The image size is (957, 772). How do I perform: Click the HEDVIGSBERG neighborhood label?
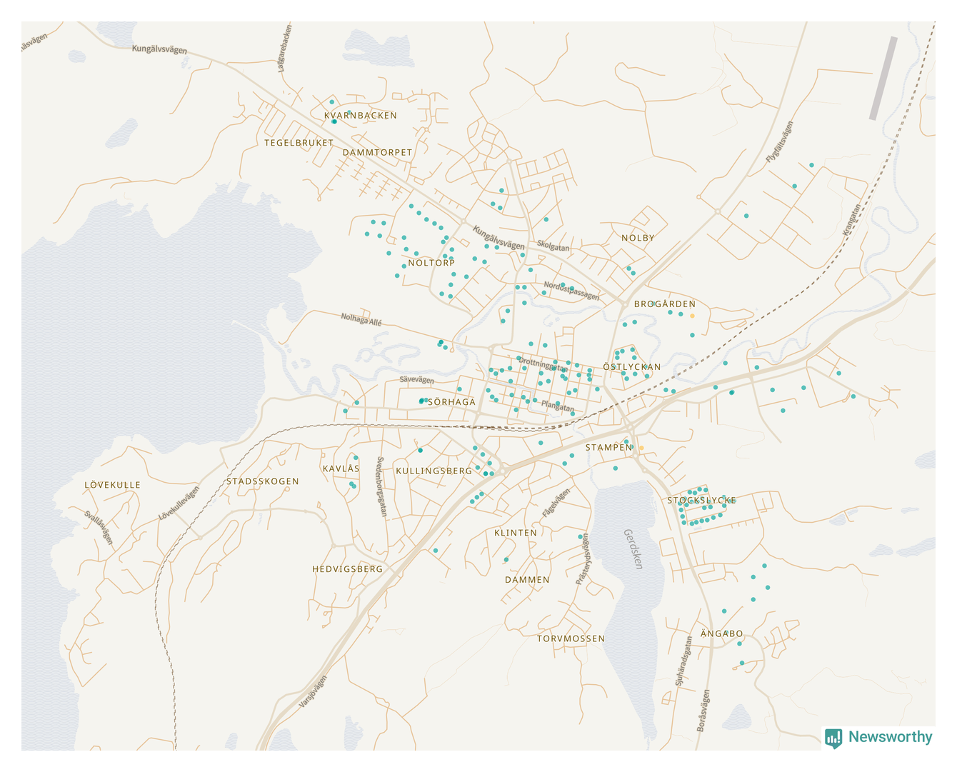click(347, 569)
